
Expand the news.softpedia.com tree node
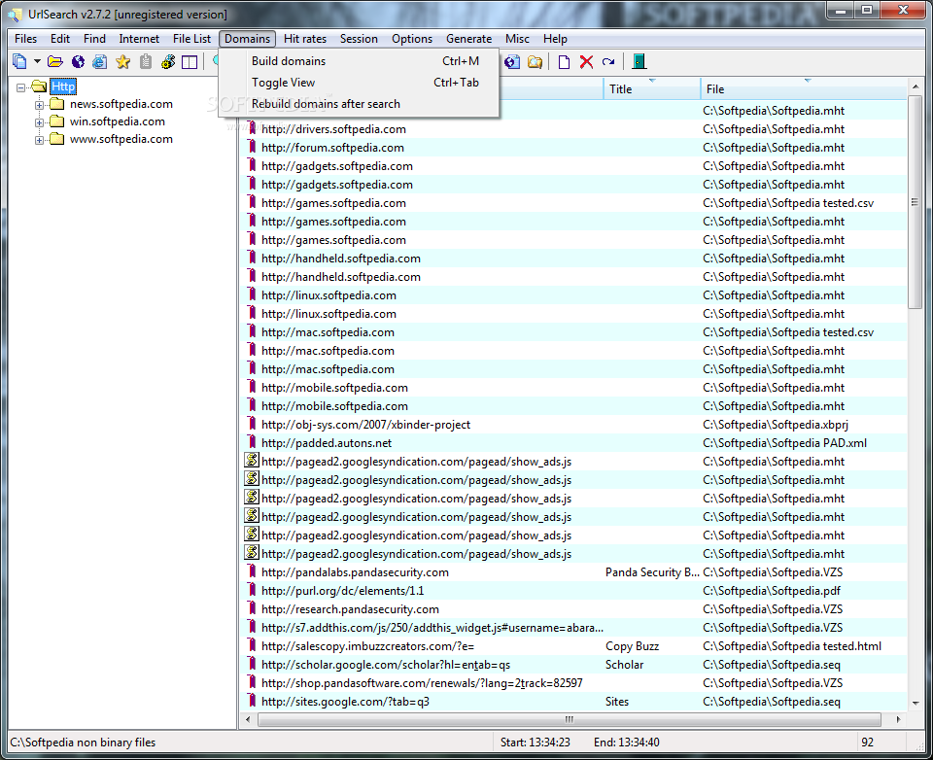[x=39, y=105]
